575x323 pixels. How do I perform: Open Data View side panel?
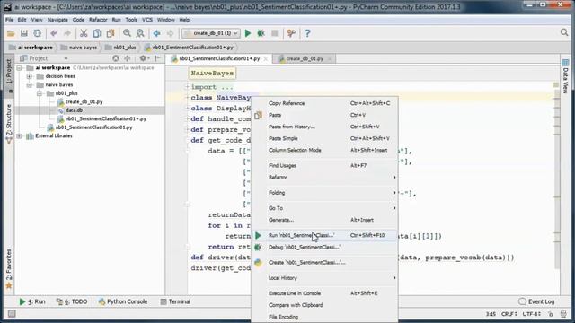(x=565, y=76)
